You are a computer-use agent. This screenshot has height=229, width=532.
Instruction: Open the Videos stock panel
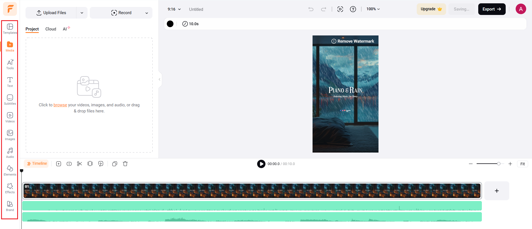click(x=10, y=117)
